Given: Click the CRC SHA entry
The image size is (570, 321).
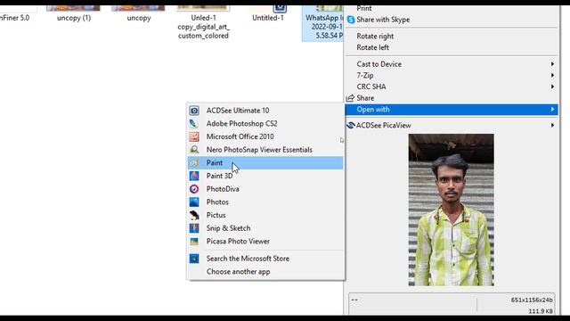Looking at the screenshot, I should (452, 86).
